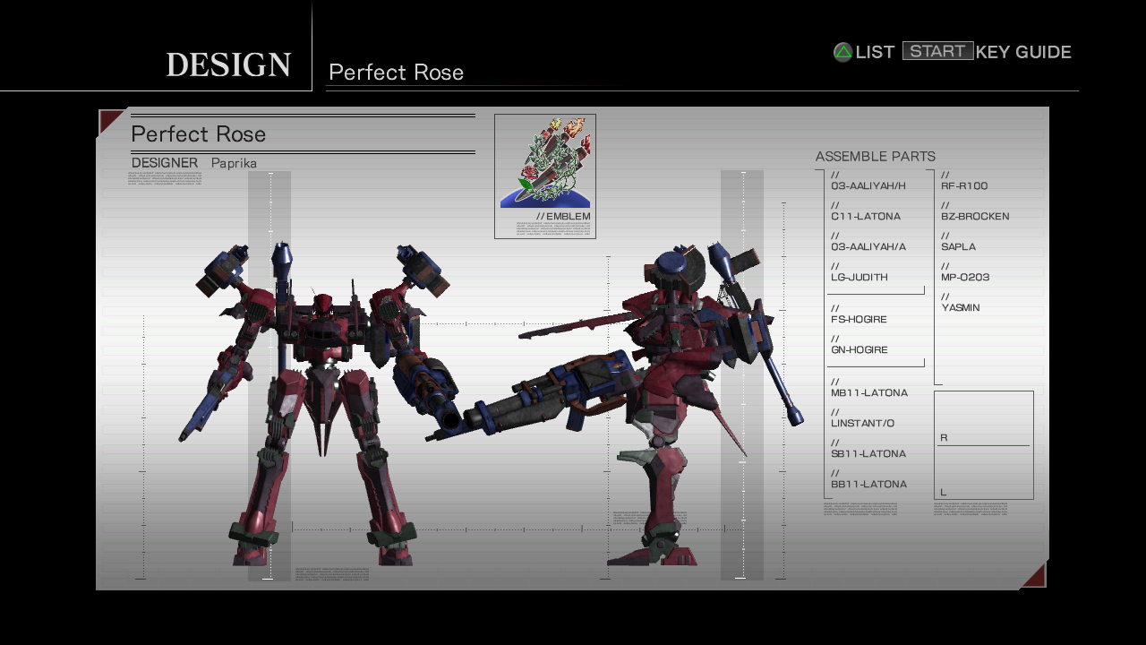Select the GN-HOGIRE generator entry
Image resolution: width=1146 pixels, height=645 pixels.
pyautogui.click(x=859, y=349)
